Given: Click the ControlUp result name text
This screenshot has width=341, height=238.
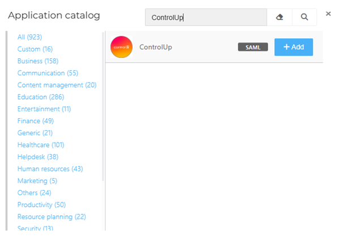Looking at the screenshot, I should [x=155, y=47].
